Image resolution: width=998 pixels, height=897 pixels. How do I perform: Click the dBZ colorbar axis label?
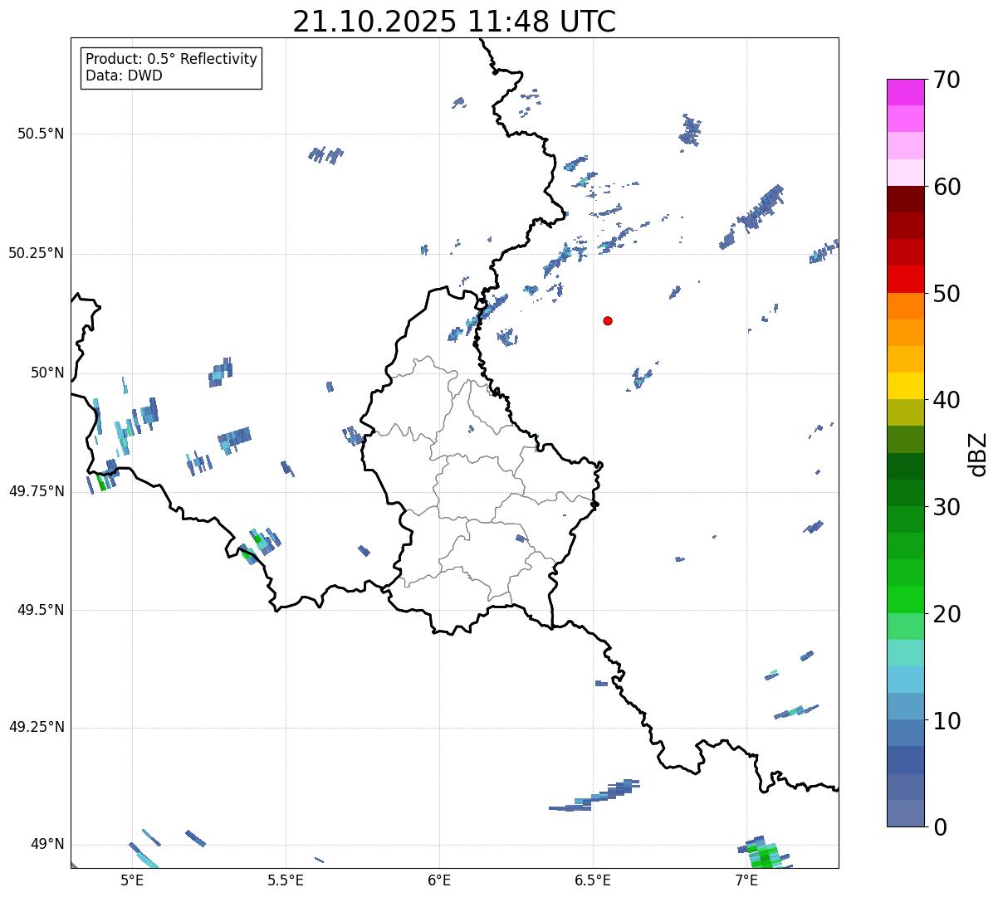click(x=978, y=453)
